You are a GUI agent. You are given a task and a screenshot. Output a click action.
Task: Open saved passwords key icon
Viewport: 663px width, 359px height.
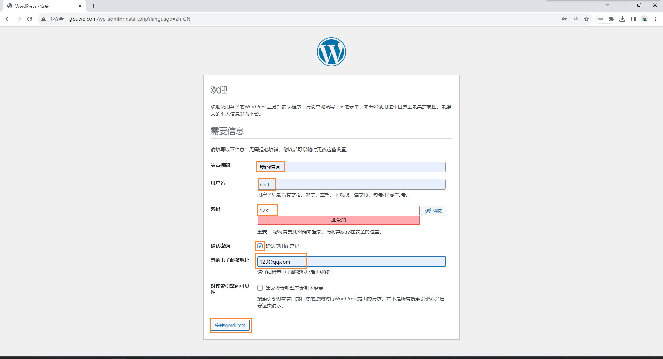[x=564, y=19]
